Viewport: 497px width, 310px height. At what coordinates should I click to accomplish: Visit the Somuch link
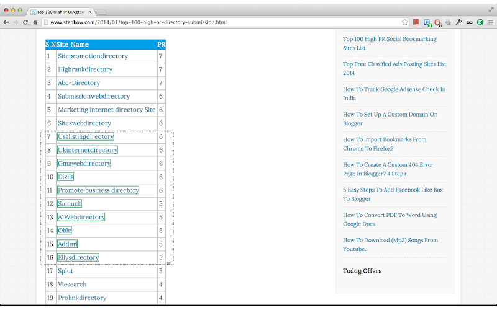(x=70, y=204)
